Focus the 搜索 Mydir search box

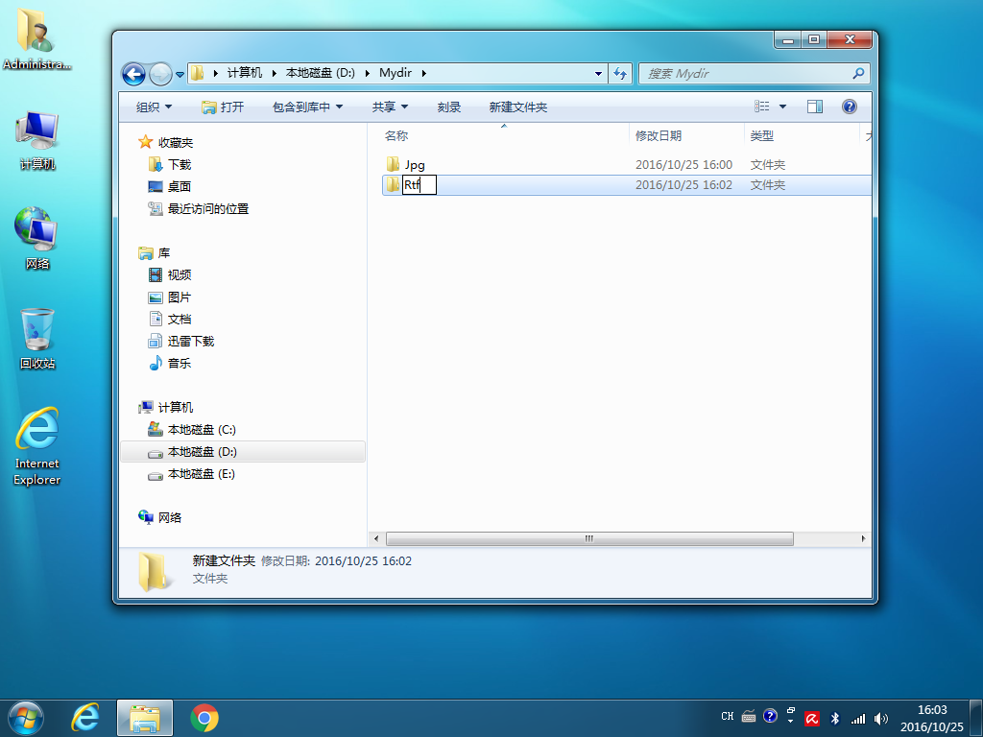tap(754, 73)
